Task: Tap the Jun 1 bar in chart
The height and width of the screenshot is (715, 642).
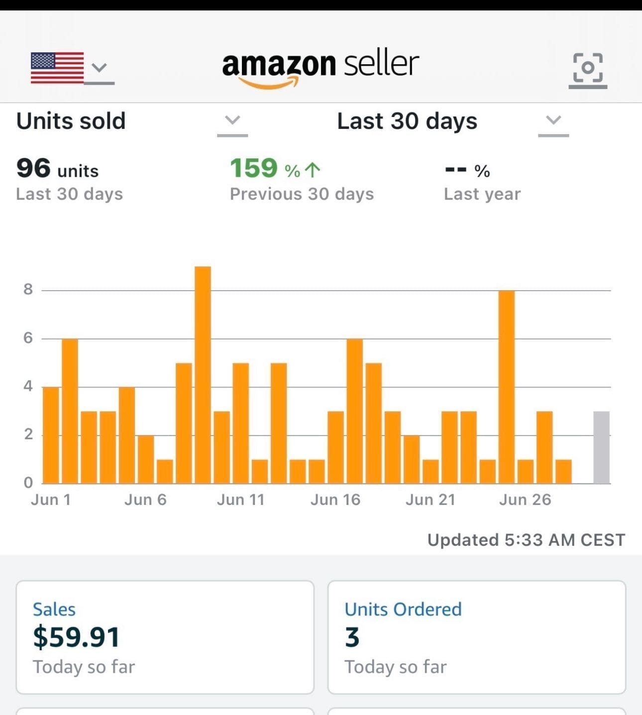Action: 51,435
